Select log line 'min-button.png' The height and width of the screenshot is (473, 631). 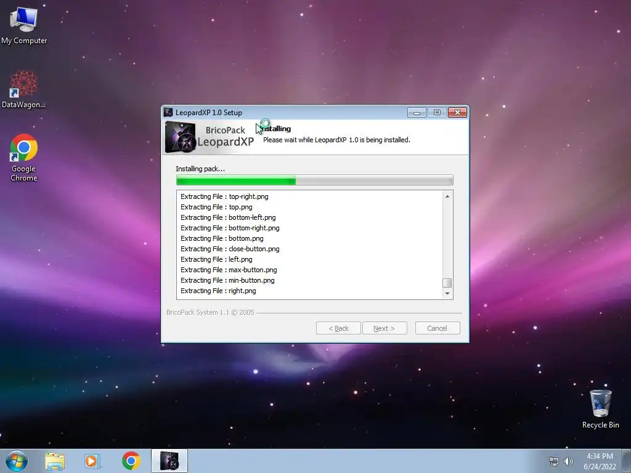coord(227,280)
